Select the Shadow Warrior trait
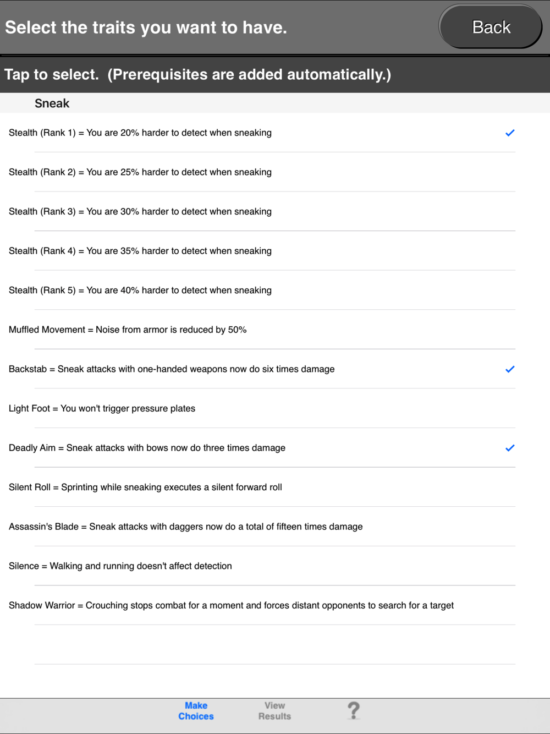The height and width of the screenshot is (734, 550). (x=275, y=605)
